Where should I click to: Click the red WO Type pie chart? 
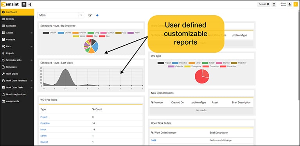202,76
